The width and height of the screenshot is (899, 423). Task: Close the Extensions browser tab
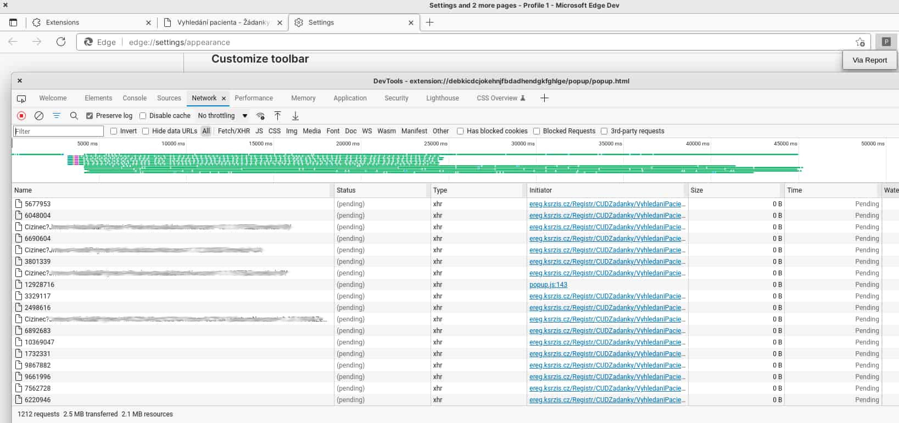pyautogui.click(x=148, y=23)
